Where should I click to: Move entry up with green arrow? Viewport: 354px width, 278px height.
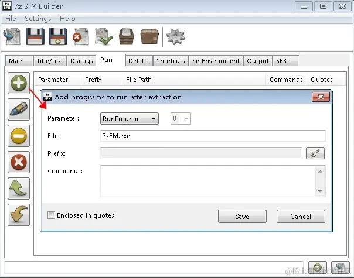(19, 188)
